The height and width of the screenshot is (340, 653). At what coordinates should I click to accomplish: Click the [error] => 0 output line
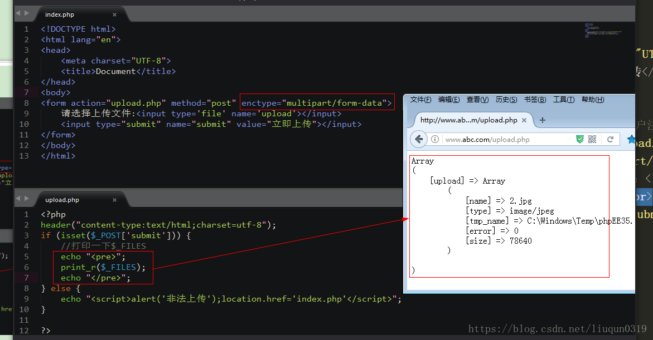(x=492, y=231)
